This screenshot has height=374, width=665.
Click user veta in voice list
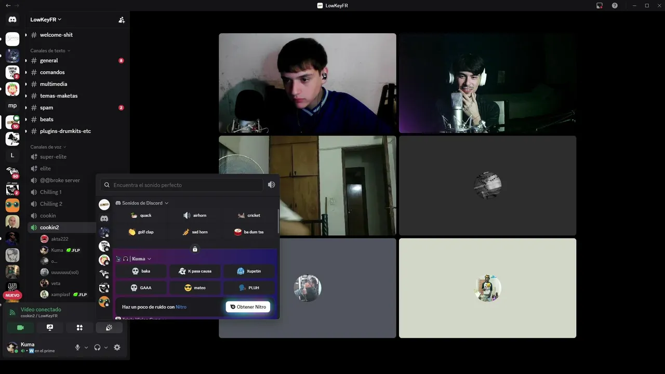[56, 284]
